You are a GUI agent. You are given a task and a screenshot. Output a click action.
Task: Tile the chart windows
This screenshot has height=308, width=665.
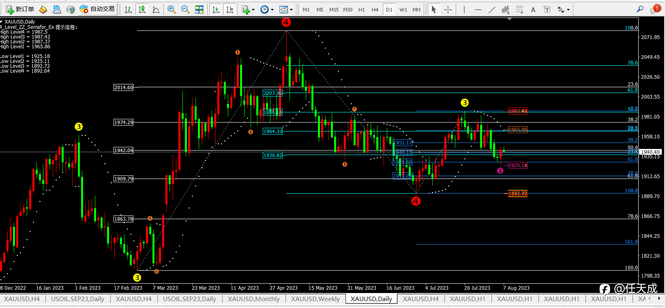tap(199, 9)
